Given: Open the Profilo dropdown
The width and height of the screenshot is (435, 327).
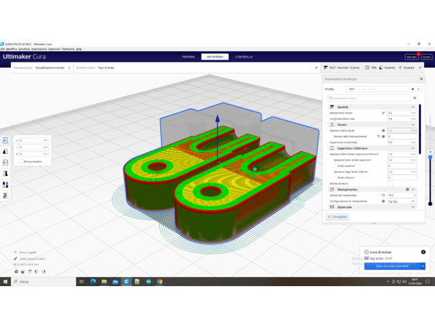Looking at the screenshot, I should tap(382, 89).
